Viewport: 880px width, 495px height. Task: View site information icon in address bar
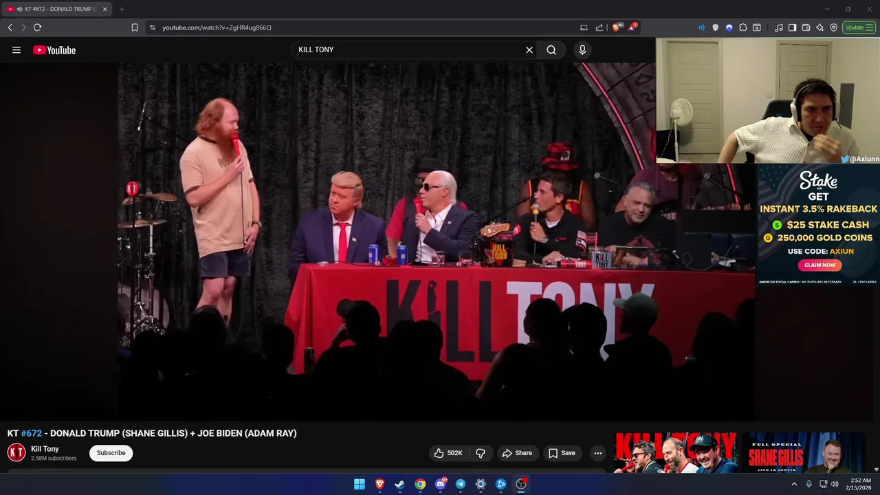pyautogui.click(x=152, y=27)
